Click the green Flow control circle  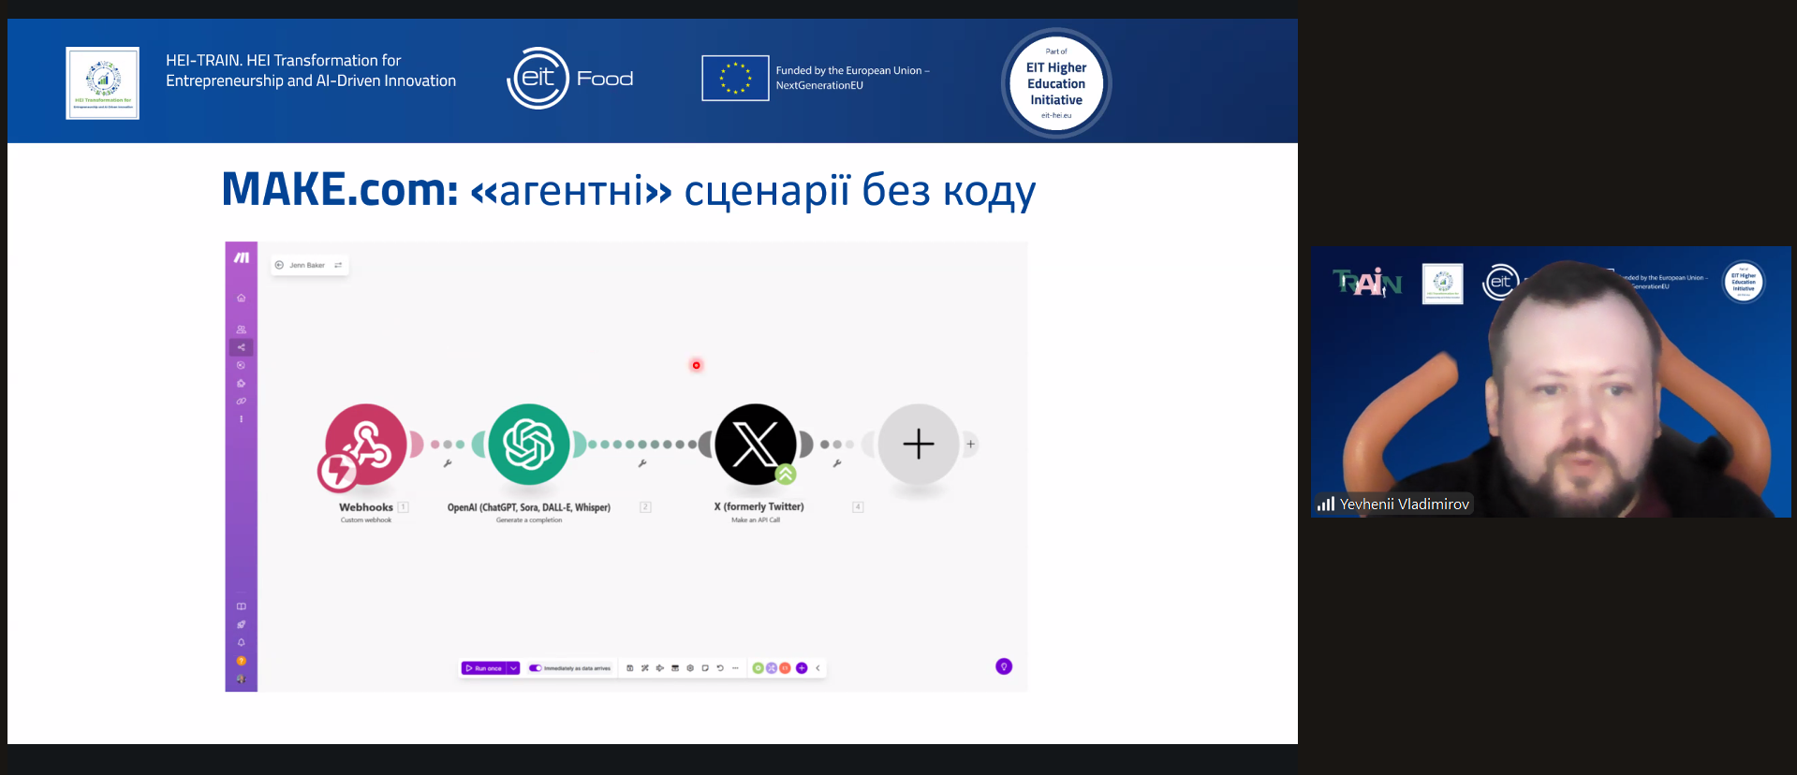pos(759,668)
